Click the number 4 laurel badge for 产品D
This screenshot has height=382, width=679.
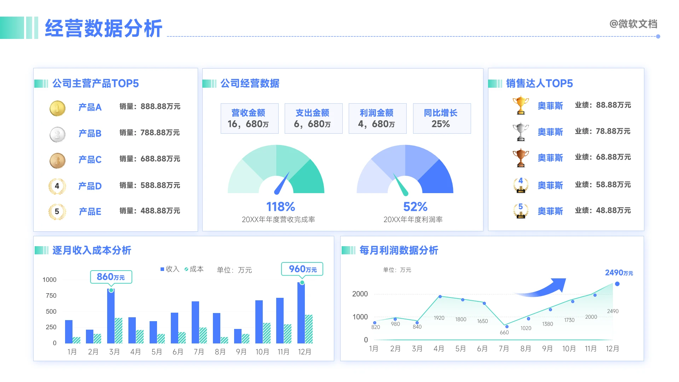(57, 186)
